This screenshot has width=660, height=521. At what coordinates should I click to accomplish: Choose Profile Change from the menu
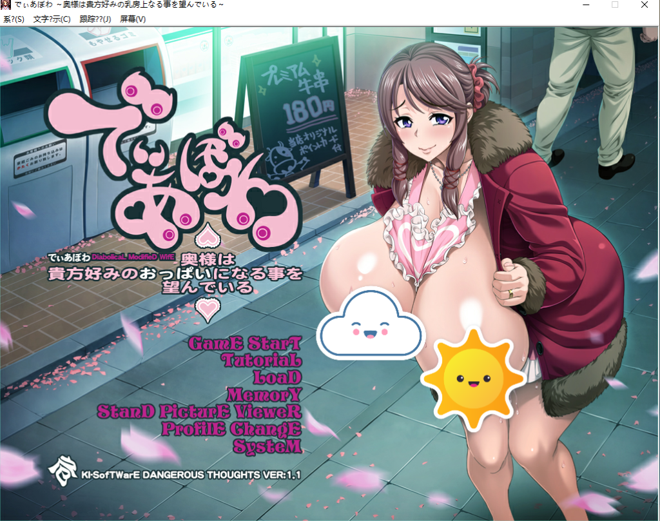click(x=231, y=428)
